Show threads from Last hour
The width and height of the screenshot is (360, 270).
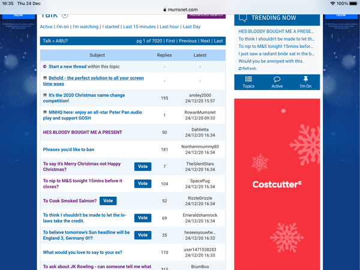(x=169, y=26)
